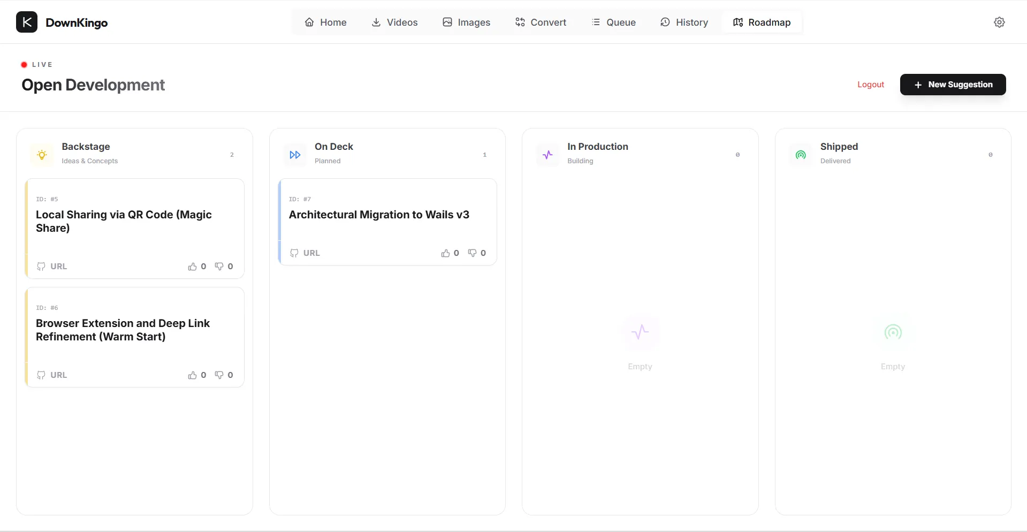
Task: Upvote the Architectural Migration to Wails v3 card
Action: click(x=450, y=253)
